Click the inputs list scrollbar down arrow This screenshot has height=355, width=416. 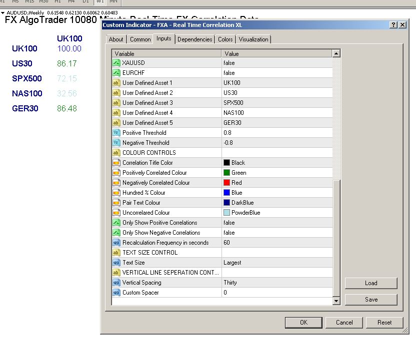(336, 301)
